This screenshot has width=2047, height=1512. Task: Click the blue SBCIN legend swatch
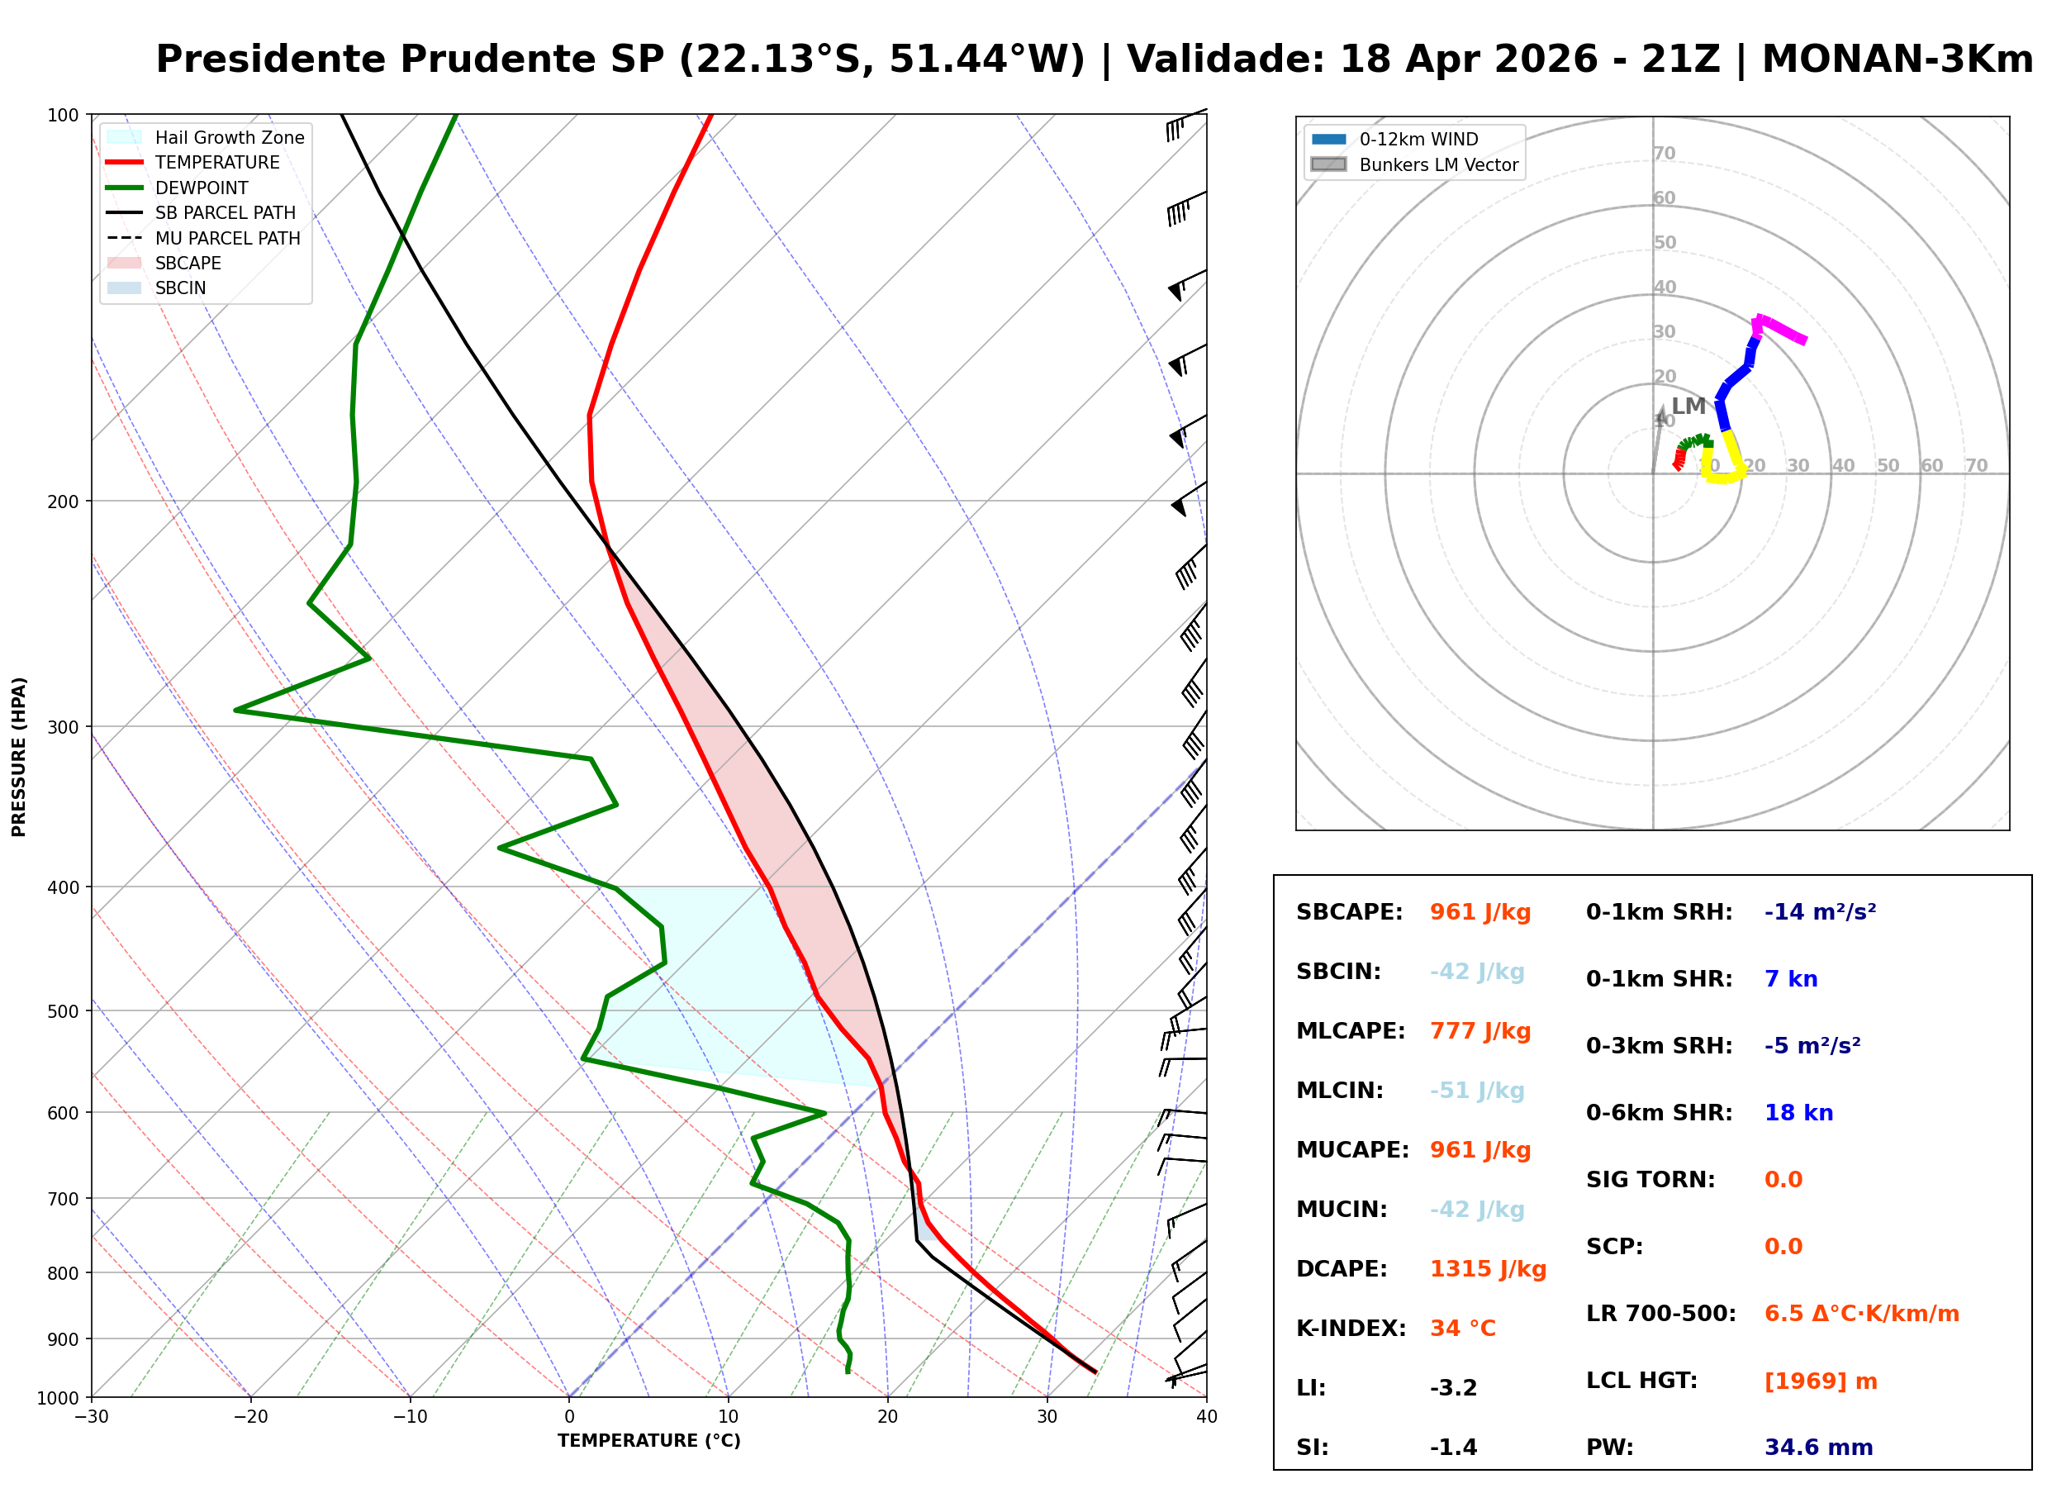click(x=125, y=288)
